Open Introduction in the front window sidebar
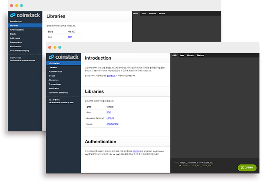 pos(63,63)
